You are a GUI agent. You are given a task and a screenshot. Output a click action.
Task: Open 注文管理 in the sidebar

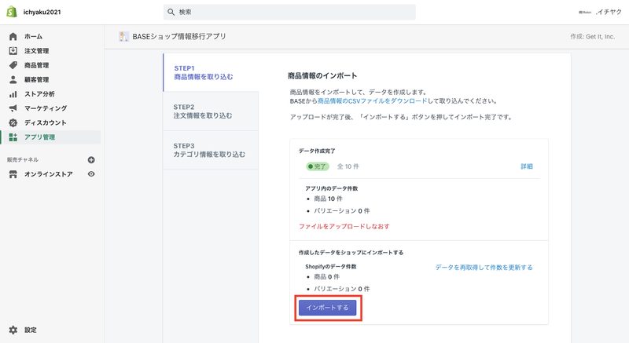point(36,51)
